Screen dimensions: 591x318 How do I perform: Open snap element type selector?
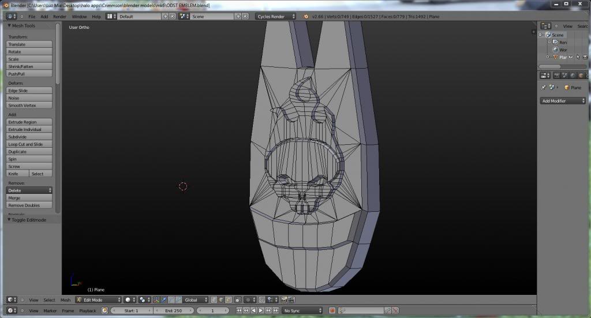[272, 300]
